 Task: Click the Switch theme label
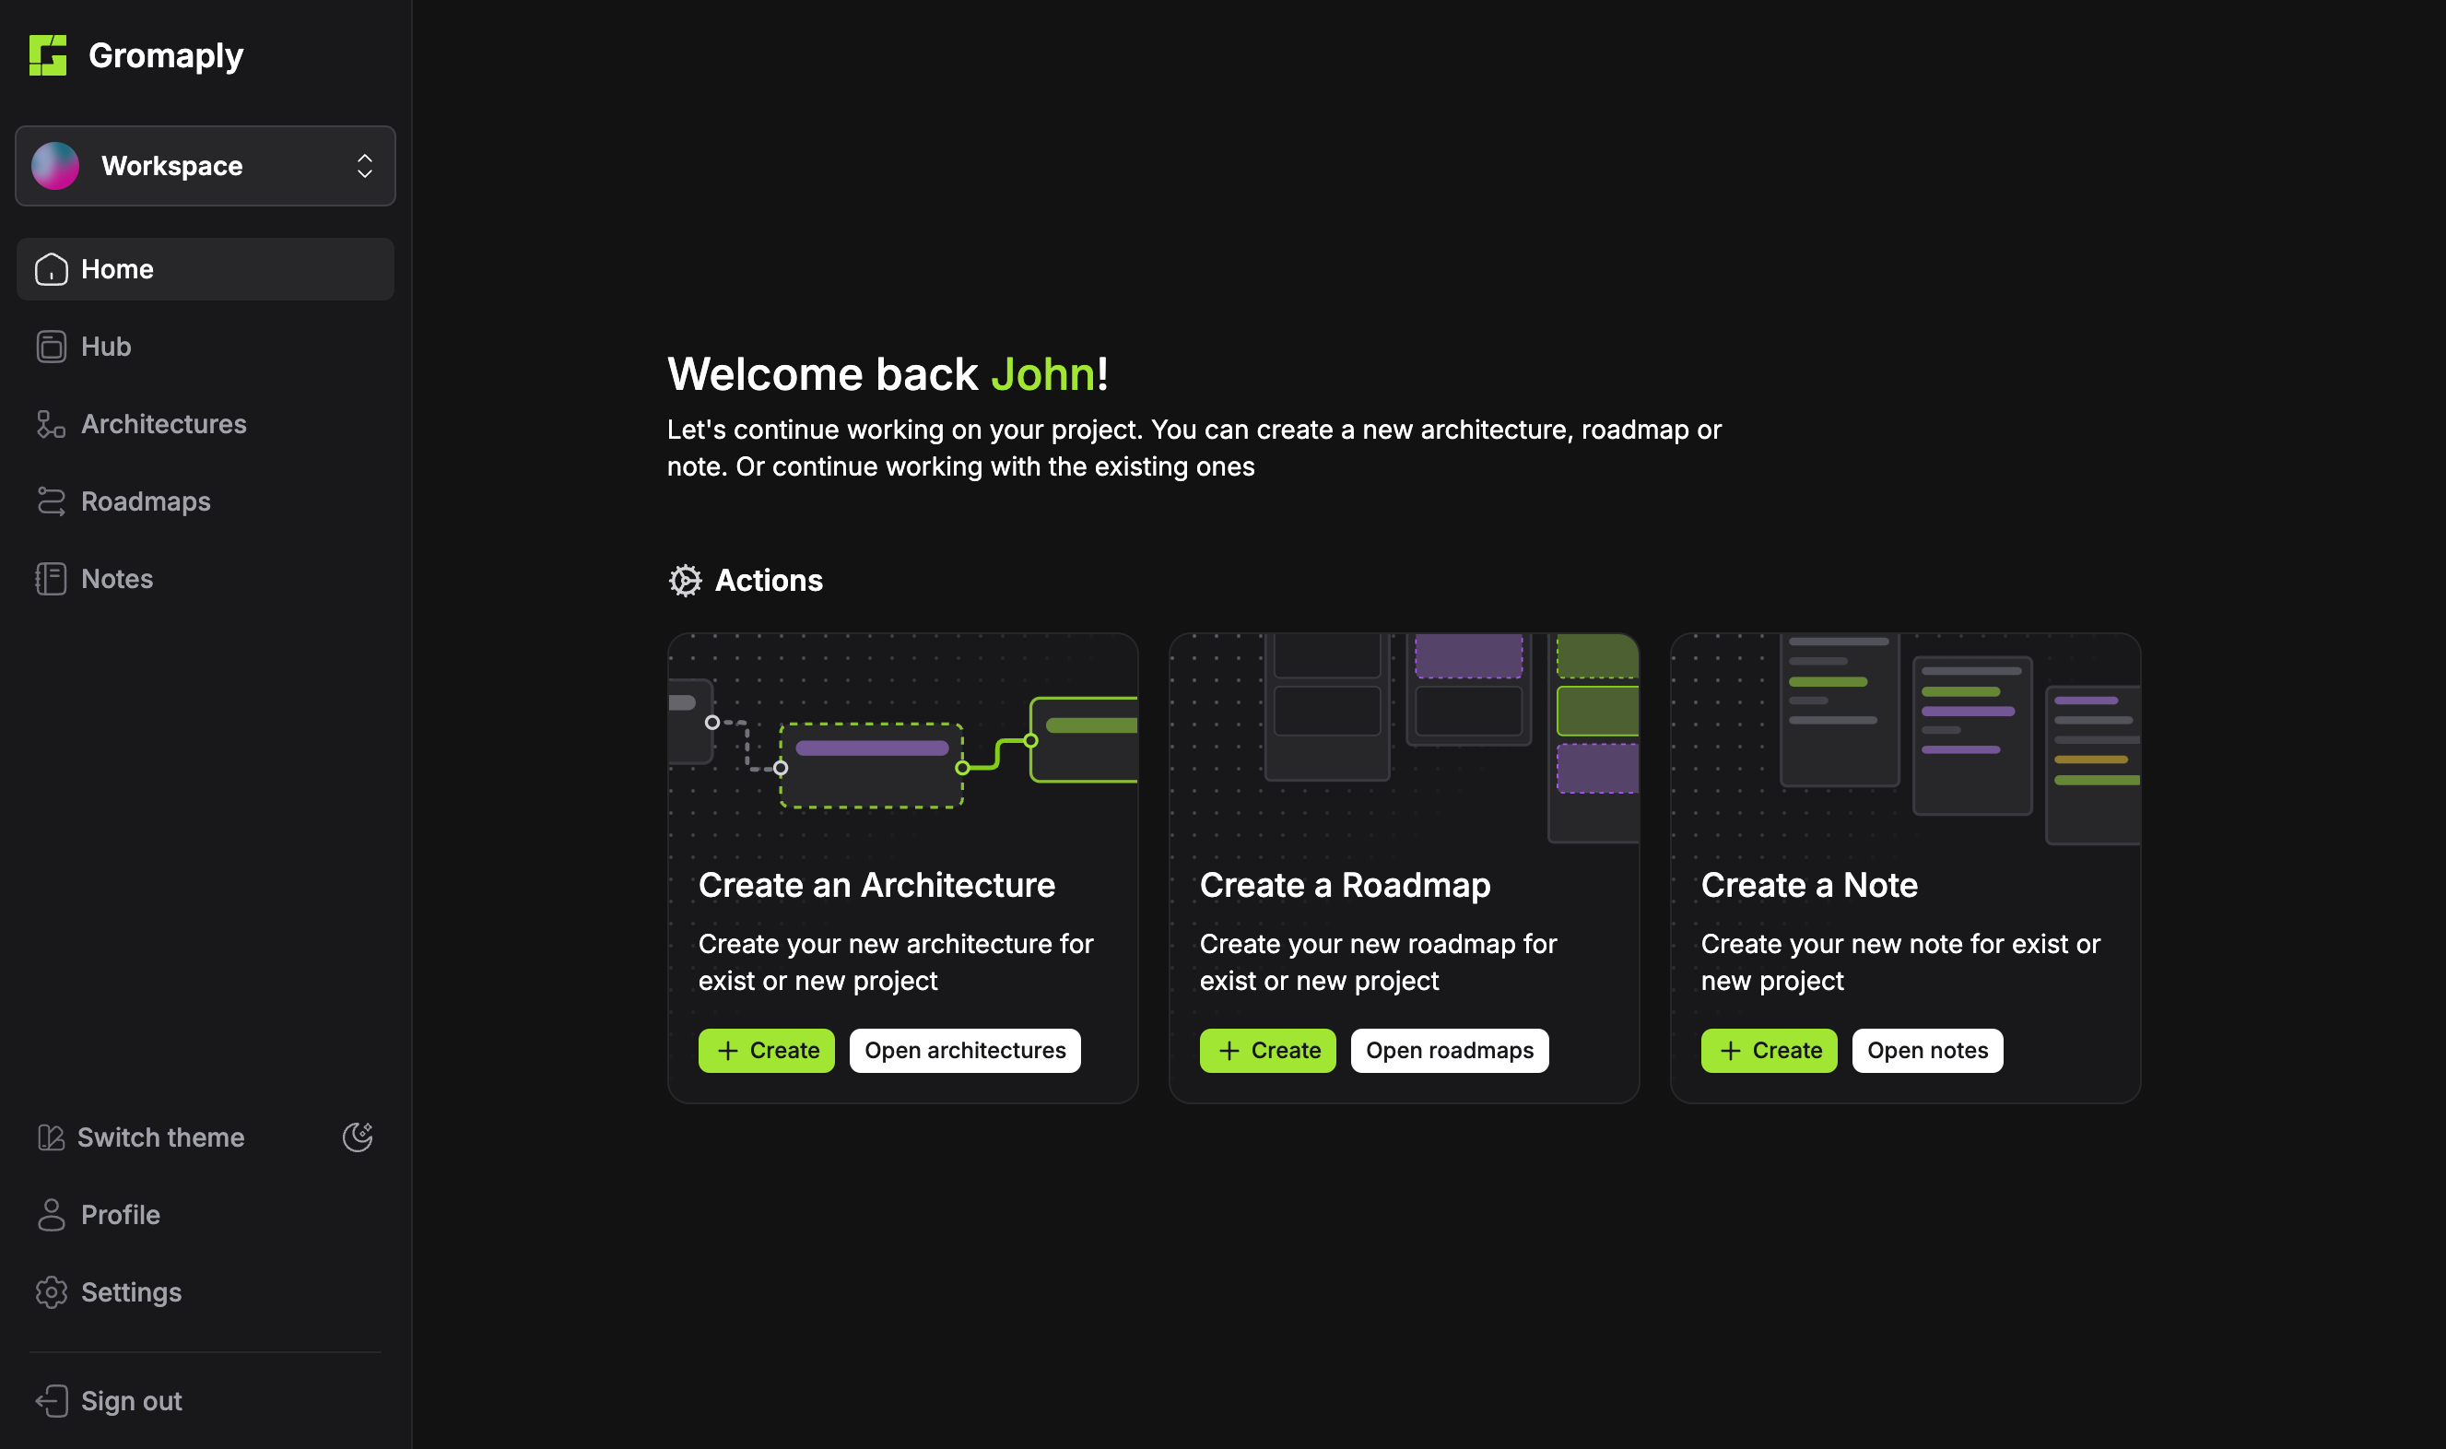point(160,1137)
